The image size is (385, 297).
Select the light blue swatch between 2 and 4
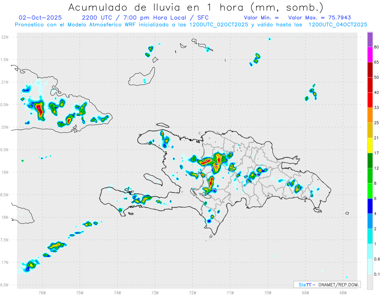(370, 221)
